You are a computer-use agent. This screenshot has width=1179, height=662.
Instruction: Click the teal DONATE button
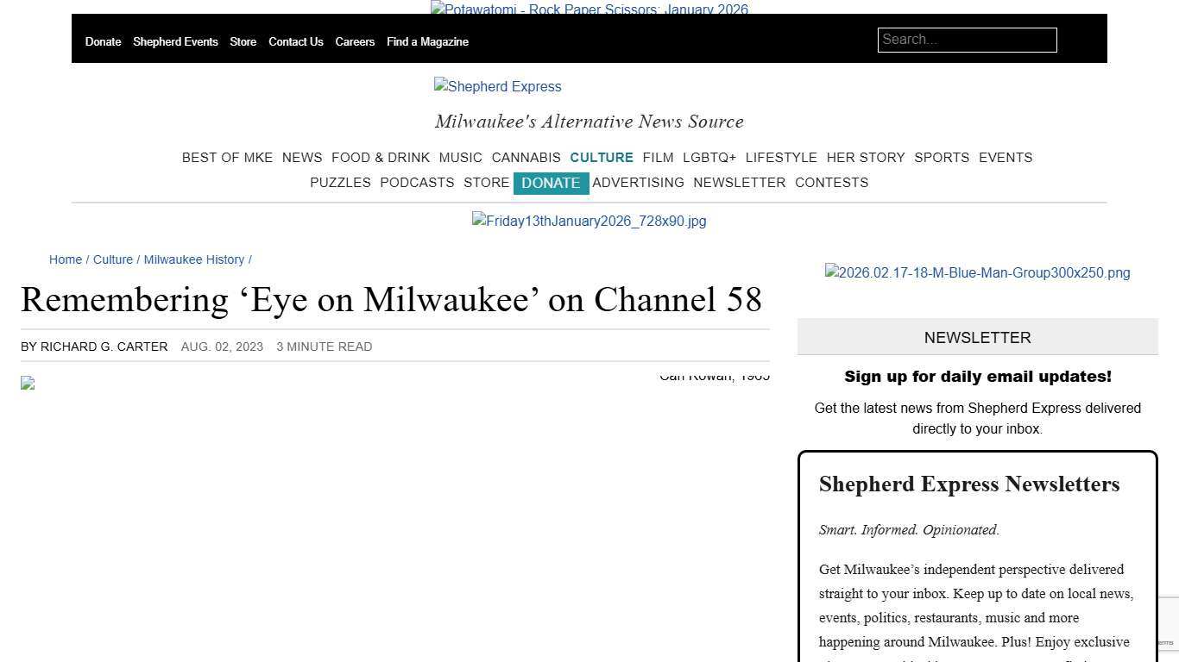click(551, 183)
